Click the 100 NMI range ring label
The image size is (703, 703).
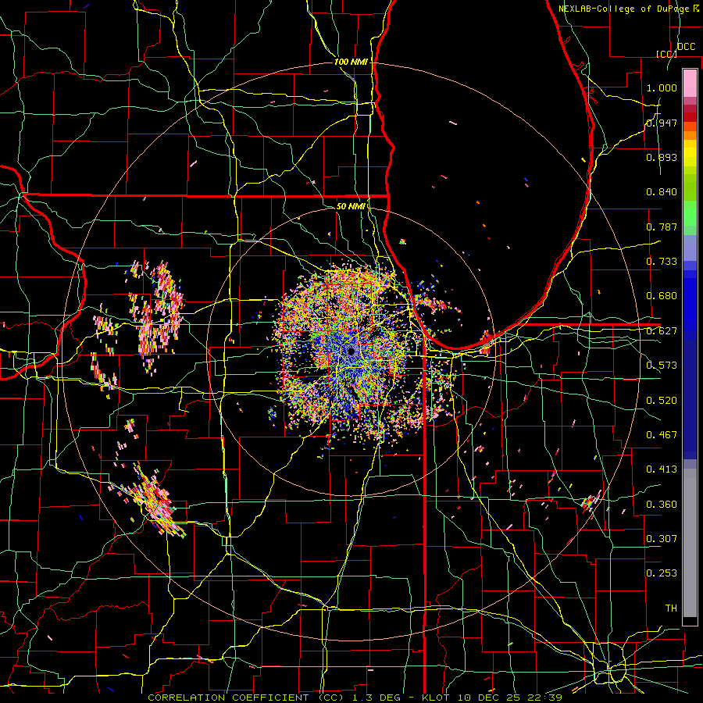(x=351, y=62)
